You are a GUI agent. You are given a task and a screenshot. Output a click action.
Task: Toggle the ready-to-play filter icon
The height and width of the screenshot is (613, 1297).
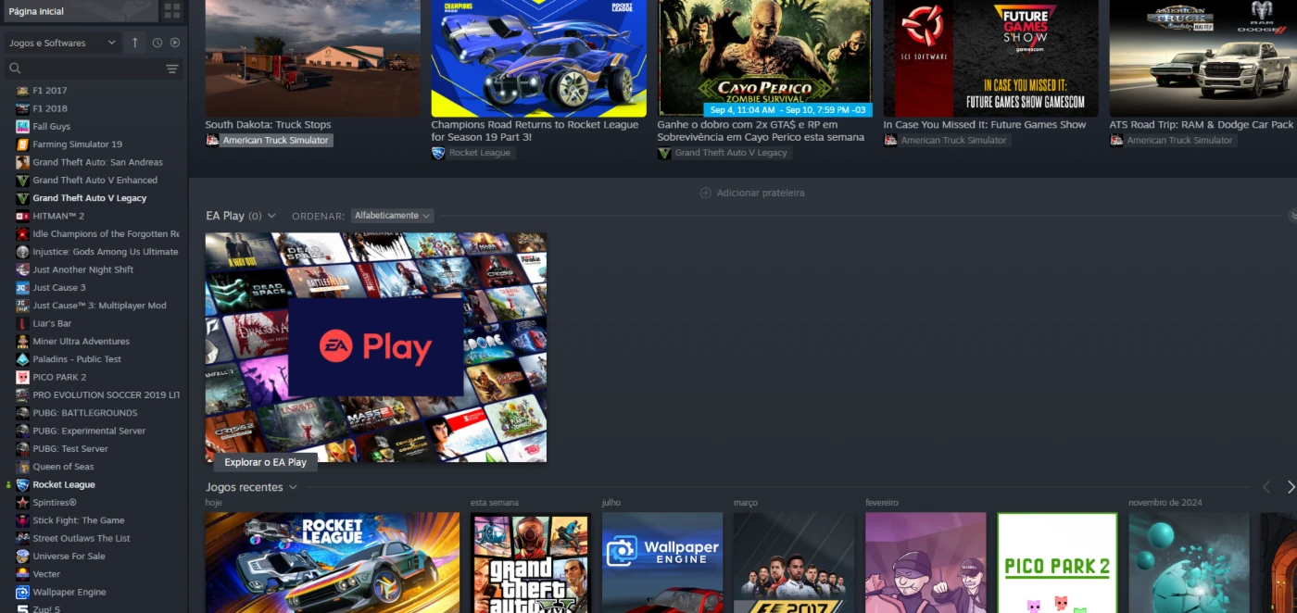175,43
